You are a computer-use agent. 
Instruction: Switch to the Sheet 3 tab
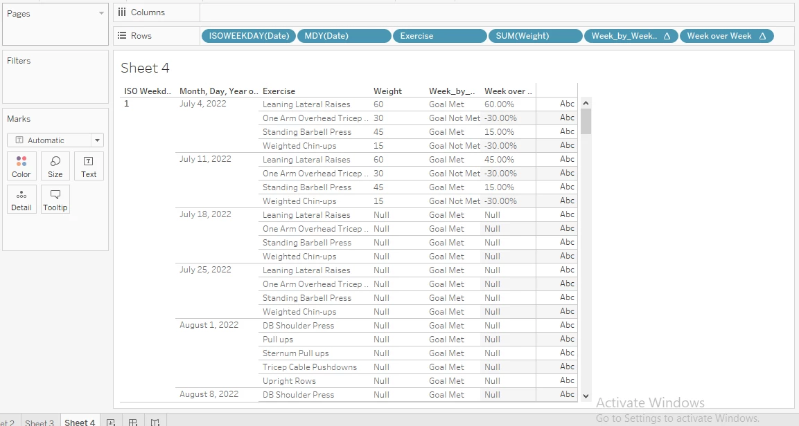click(39, 422)
